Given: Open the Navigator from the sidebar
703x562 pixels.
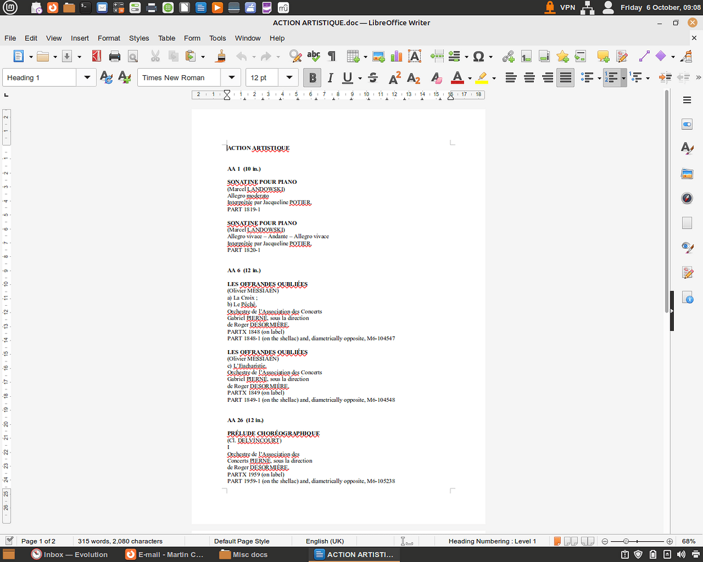Looking at the screenshot, I should (x=687, y=198).
